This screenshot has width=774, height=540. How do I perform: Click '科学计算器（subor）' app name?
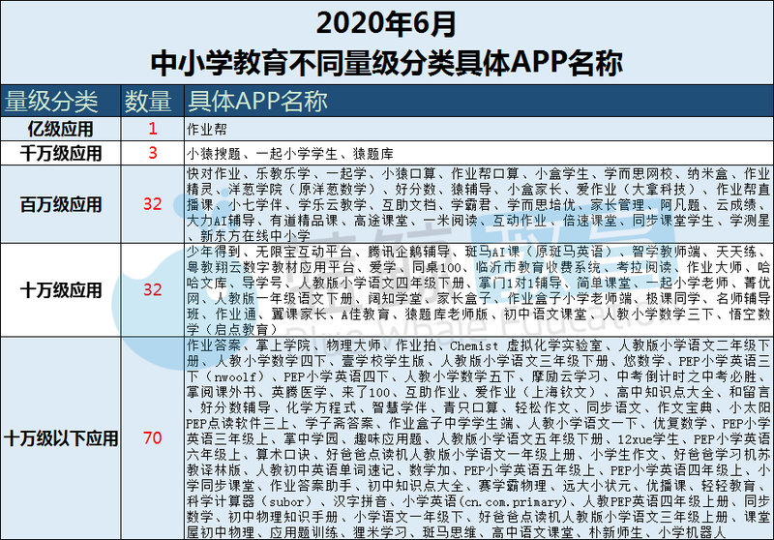pyautogui.click(x=250, y=501)
